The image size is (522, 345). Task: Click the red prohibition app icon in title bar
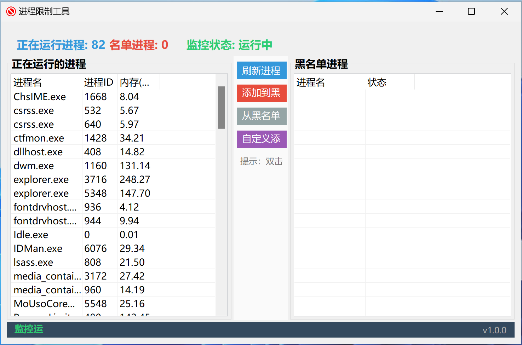point(11,12)
